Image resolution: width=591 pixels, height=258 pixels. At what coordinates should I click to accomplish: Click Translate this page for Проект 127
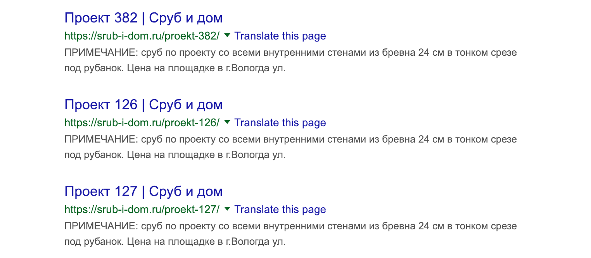click(280, 210)
